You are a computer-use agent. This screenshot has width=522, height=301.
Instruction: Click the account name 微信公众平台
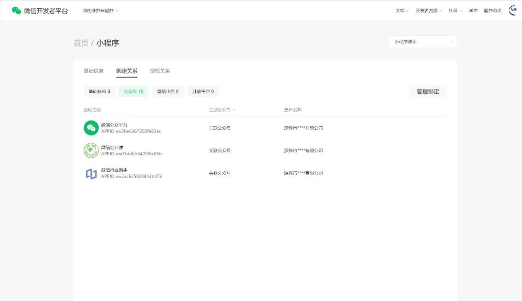[x=114, y=125]
